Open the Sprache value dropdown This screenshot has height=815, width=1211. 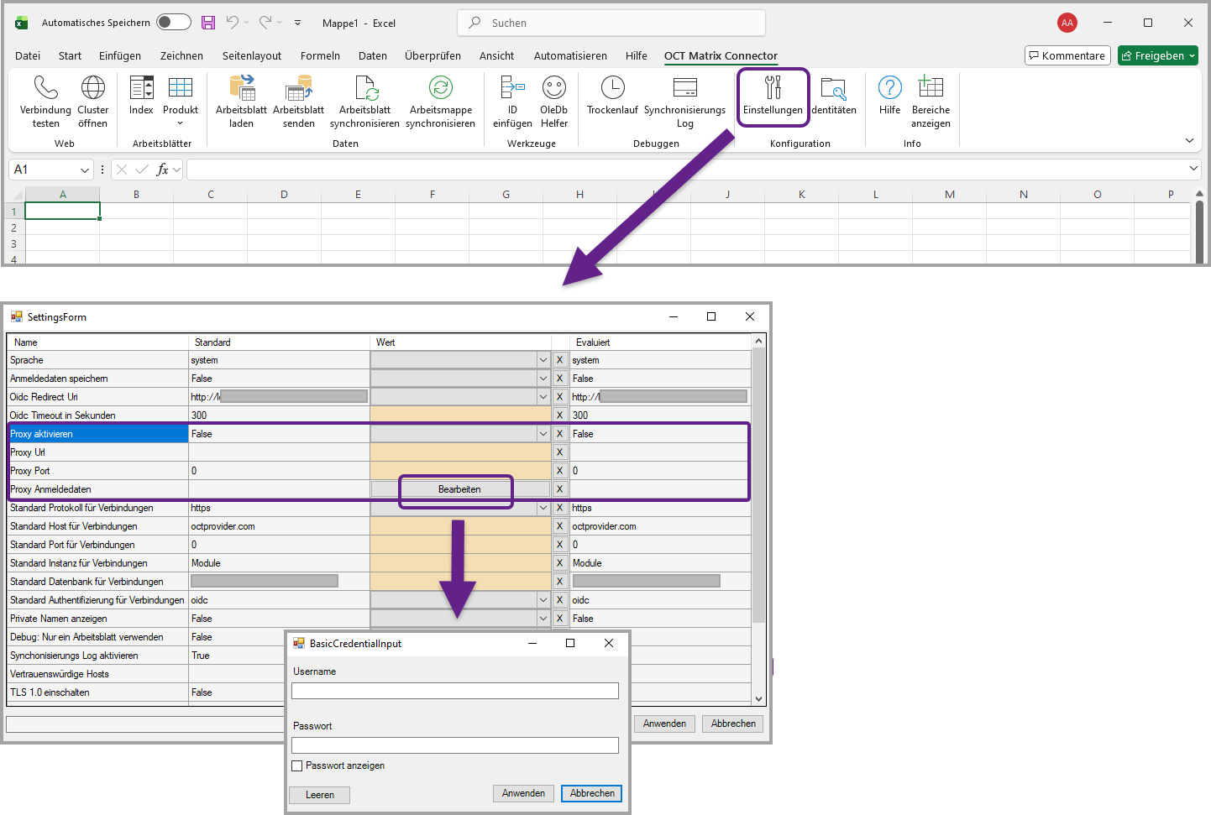coord(543,360)
